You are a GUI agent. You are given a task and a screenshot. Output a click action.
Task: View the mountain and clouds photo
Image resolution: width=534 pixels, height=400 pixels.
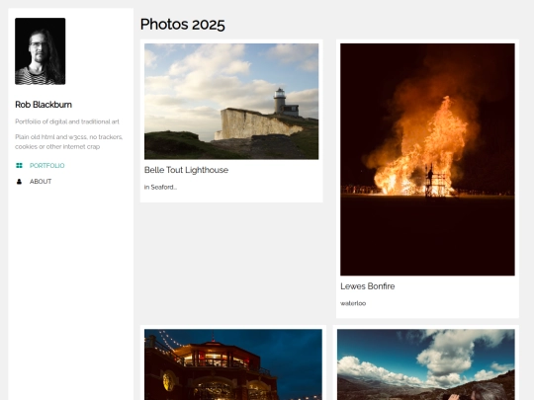tap(426, 364)
